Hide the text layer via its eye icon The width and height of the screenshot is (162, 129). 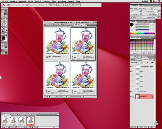pos(131,67)
